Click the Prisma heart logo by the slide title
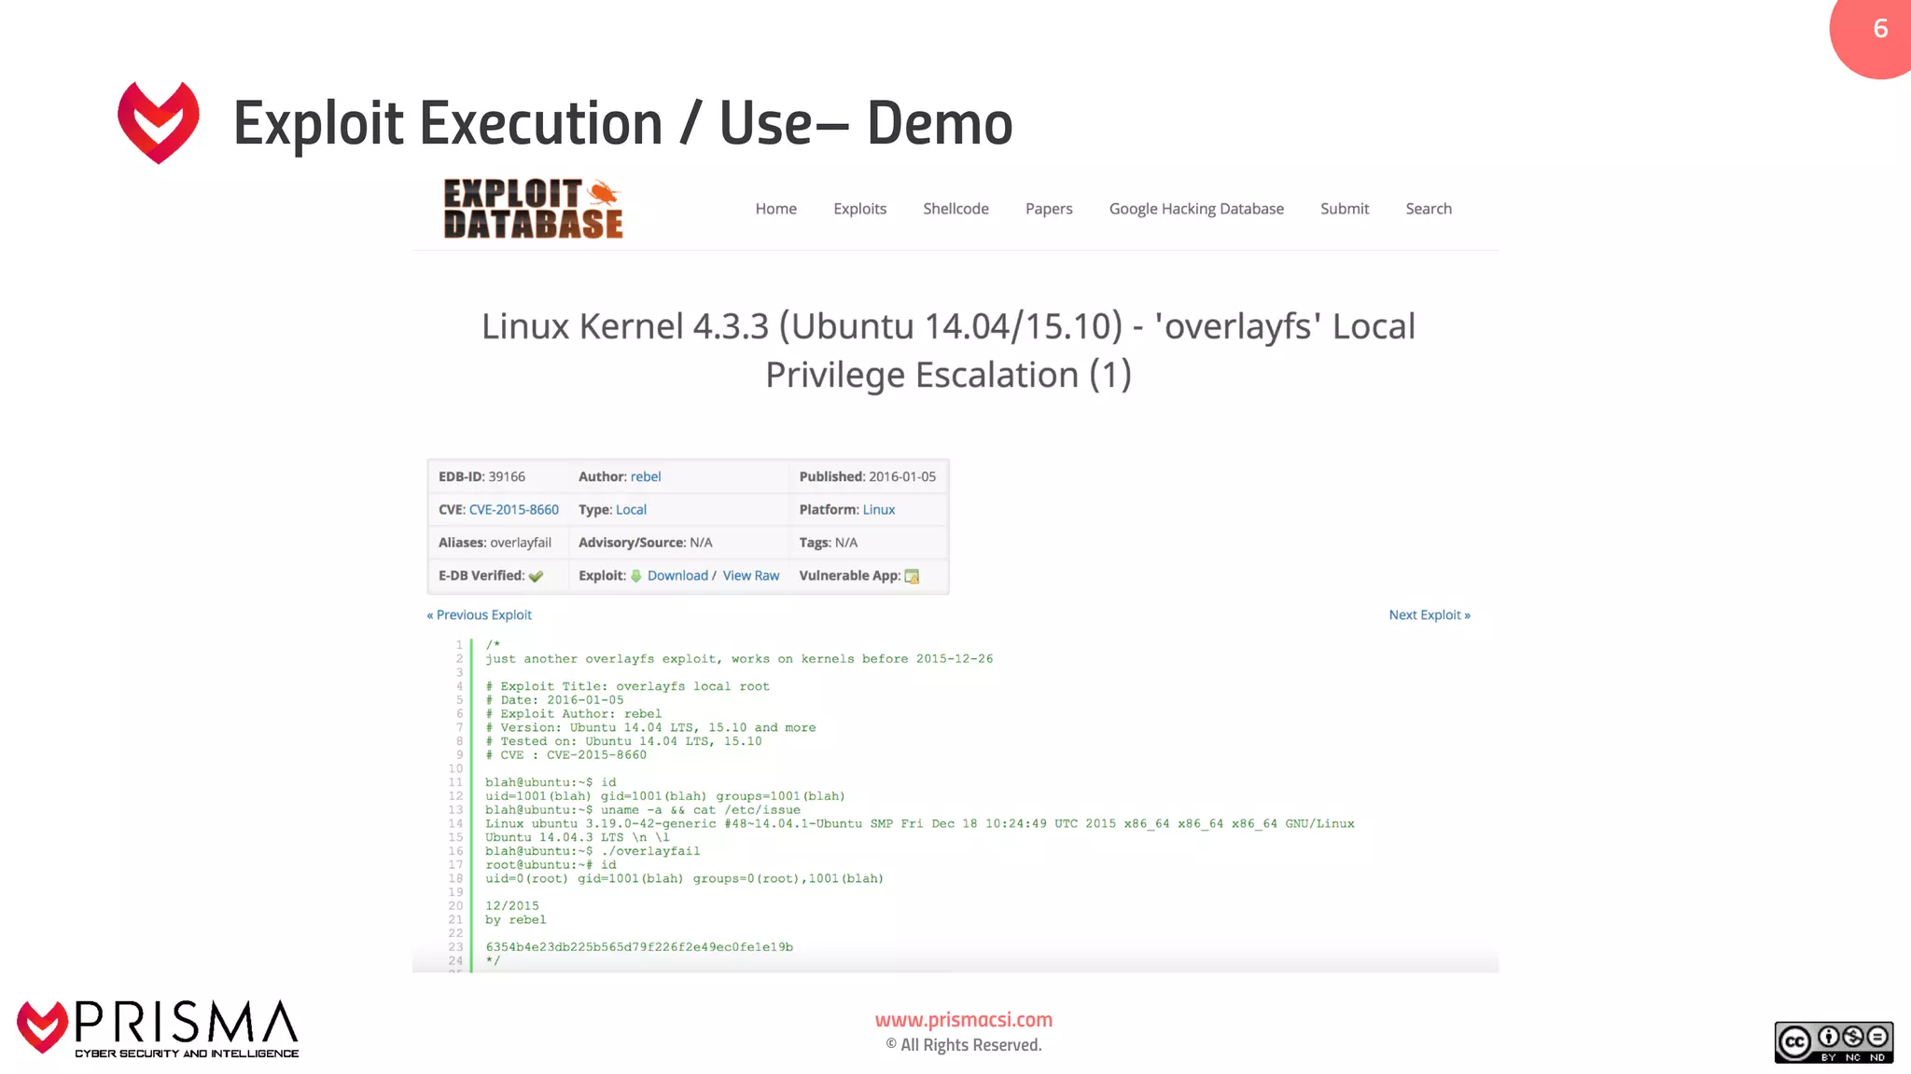Viewport: 1911px width, 1074px height. (159, 122)
